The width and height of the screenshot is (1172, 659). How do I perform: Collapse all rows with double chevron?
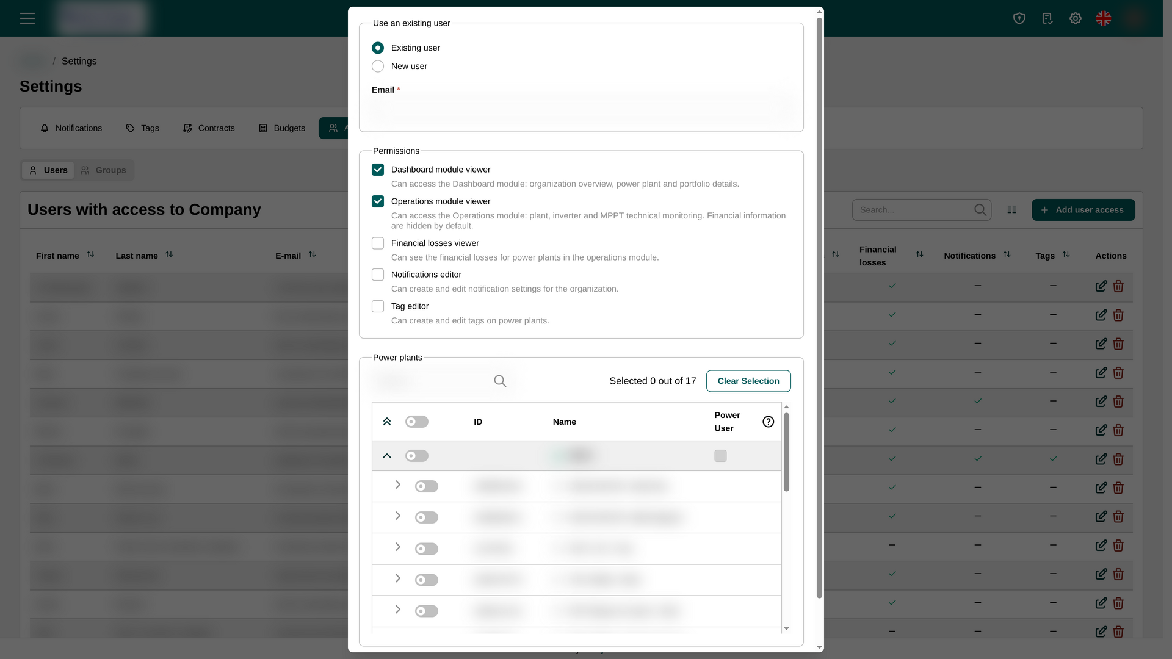click(387, 422)
